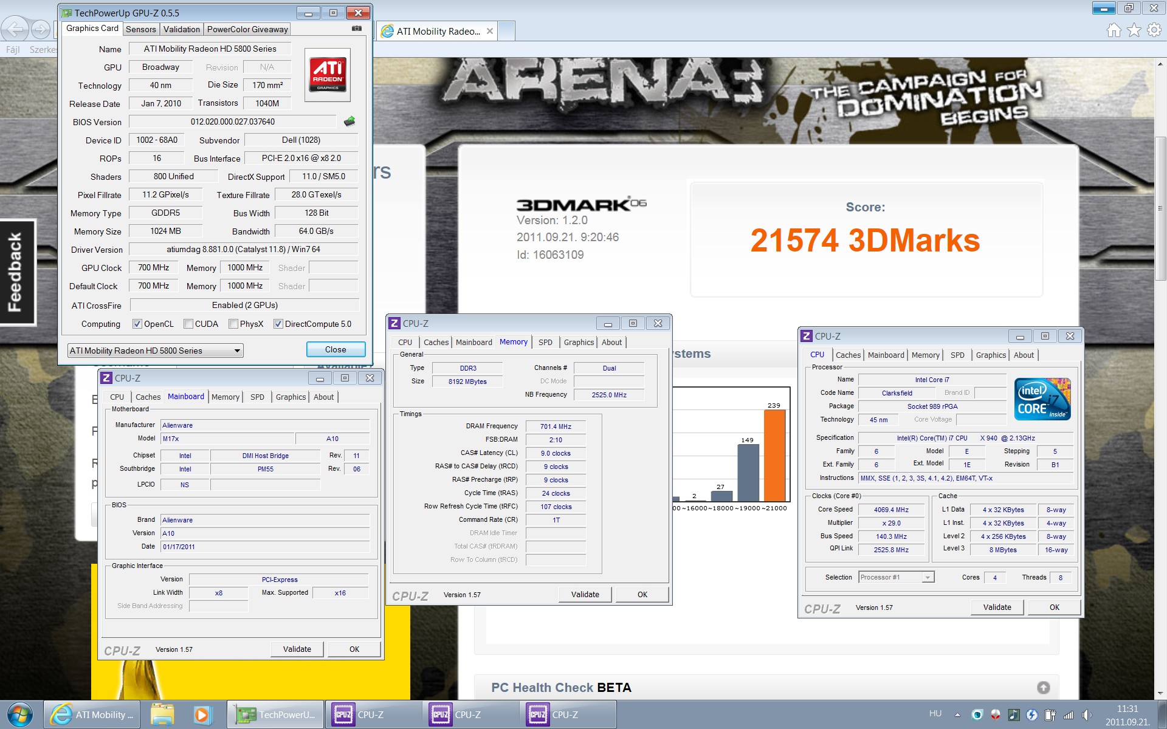Switch to the Sensors tab in GPU-Z

(x=141, y=29)
